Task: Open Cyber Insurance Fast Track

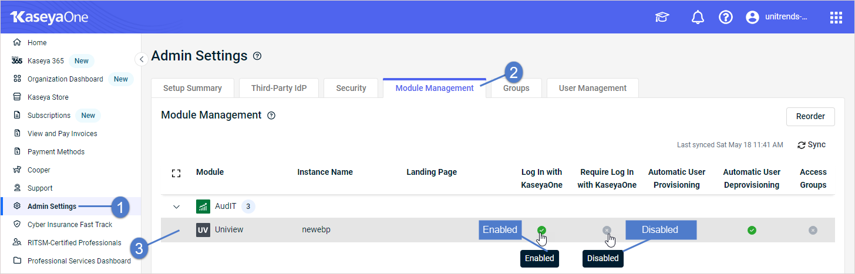Action: tap(70, 224)
